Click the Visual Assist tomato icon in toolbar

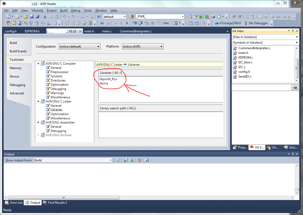(x=8, y=23)
